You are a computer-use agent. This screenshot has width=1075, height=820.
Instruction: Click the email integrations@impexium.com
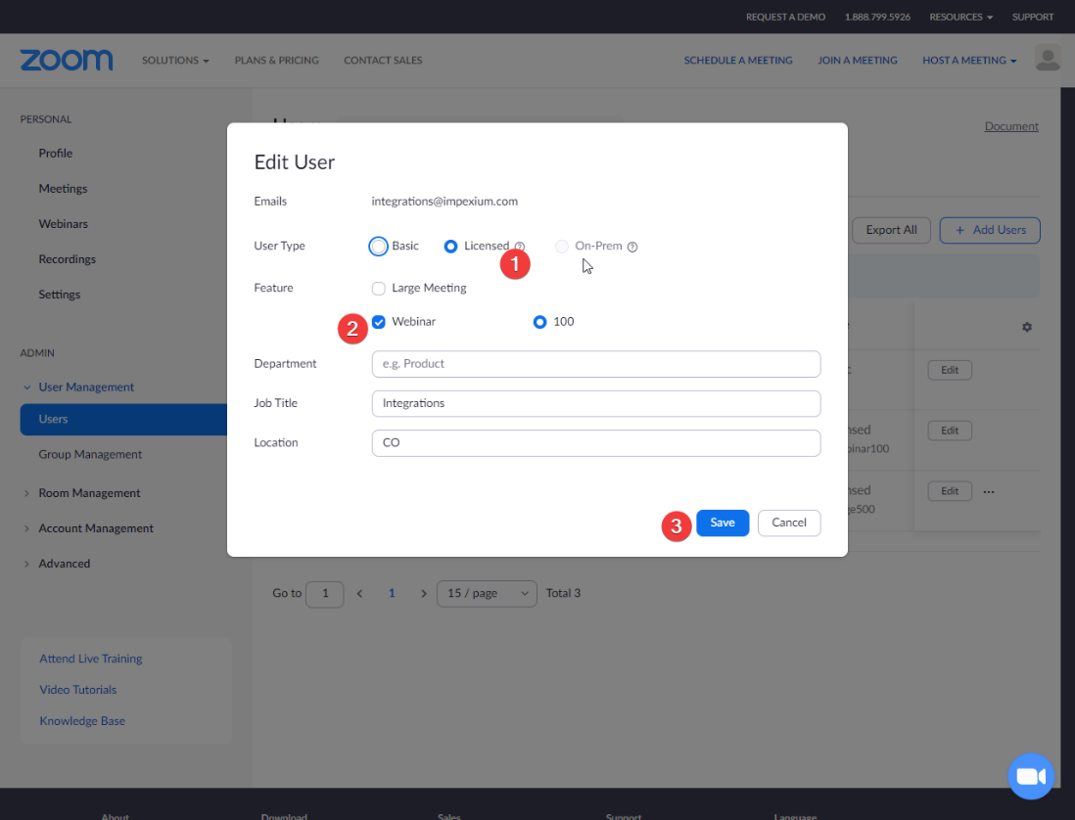(444, 202)
